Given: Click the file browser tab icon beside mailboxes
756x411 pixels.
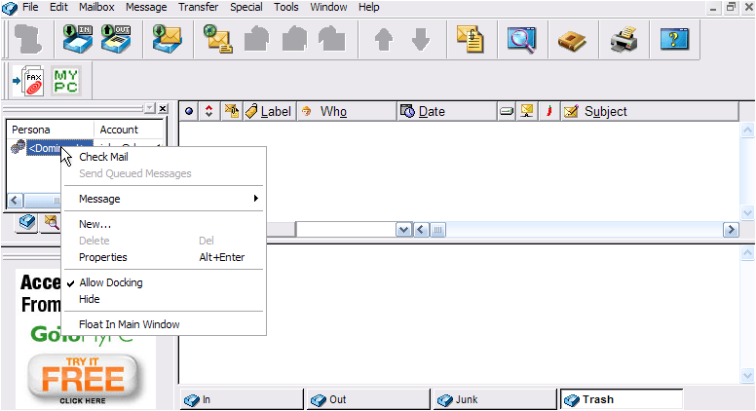Looking at the screenshot, I should (51, 222).
